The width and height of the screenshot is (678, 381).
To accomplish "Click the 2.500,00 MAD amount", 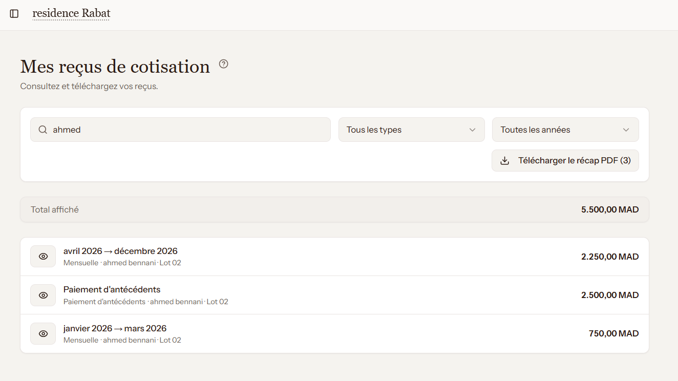I will point(610,295).
